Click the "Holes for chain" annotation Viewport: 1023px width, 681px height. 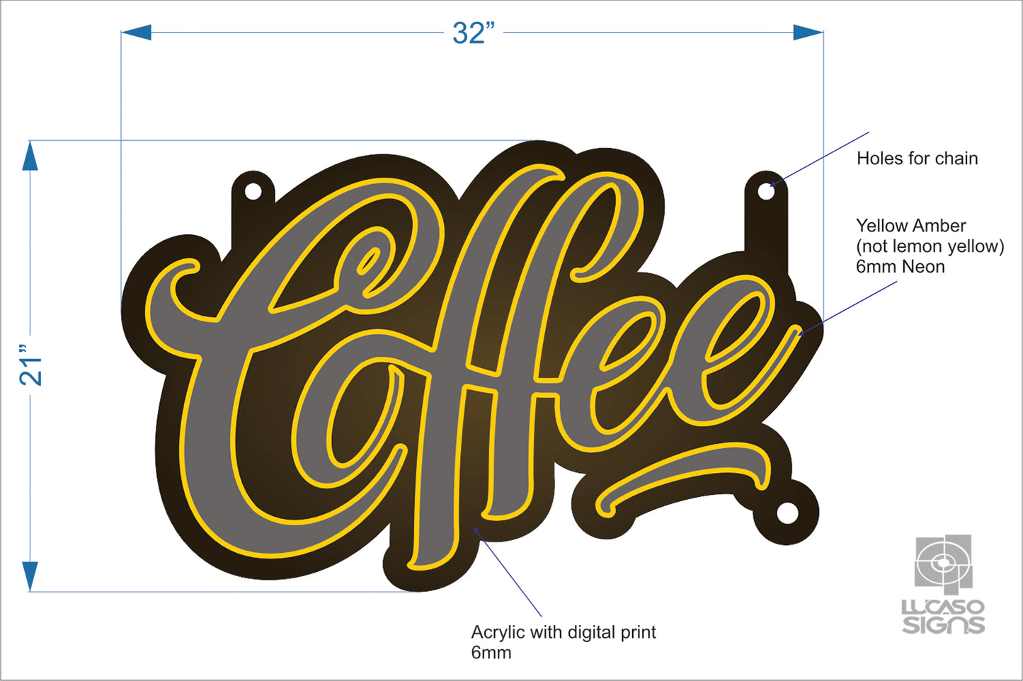point(917,159)
